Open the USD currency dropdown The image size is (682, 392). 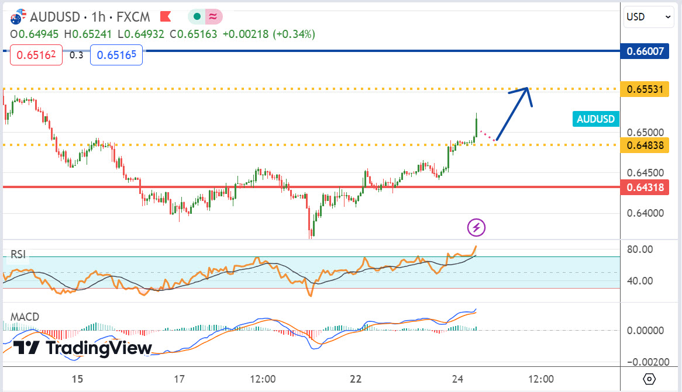point(649,17)
